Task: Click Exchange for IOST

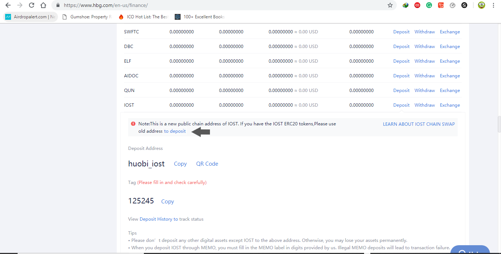Action: [450, 105]
